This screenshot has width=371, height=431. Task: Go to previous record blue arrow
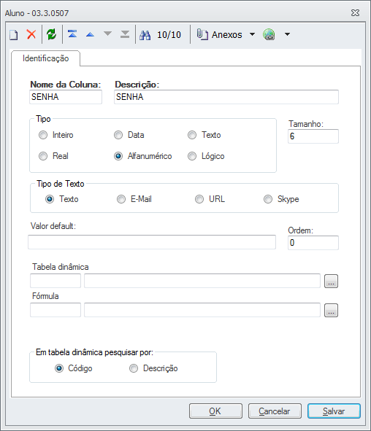click(x=90, y=34)
